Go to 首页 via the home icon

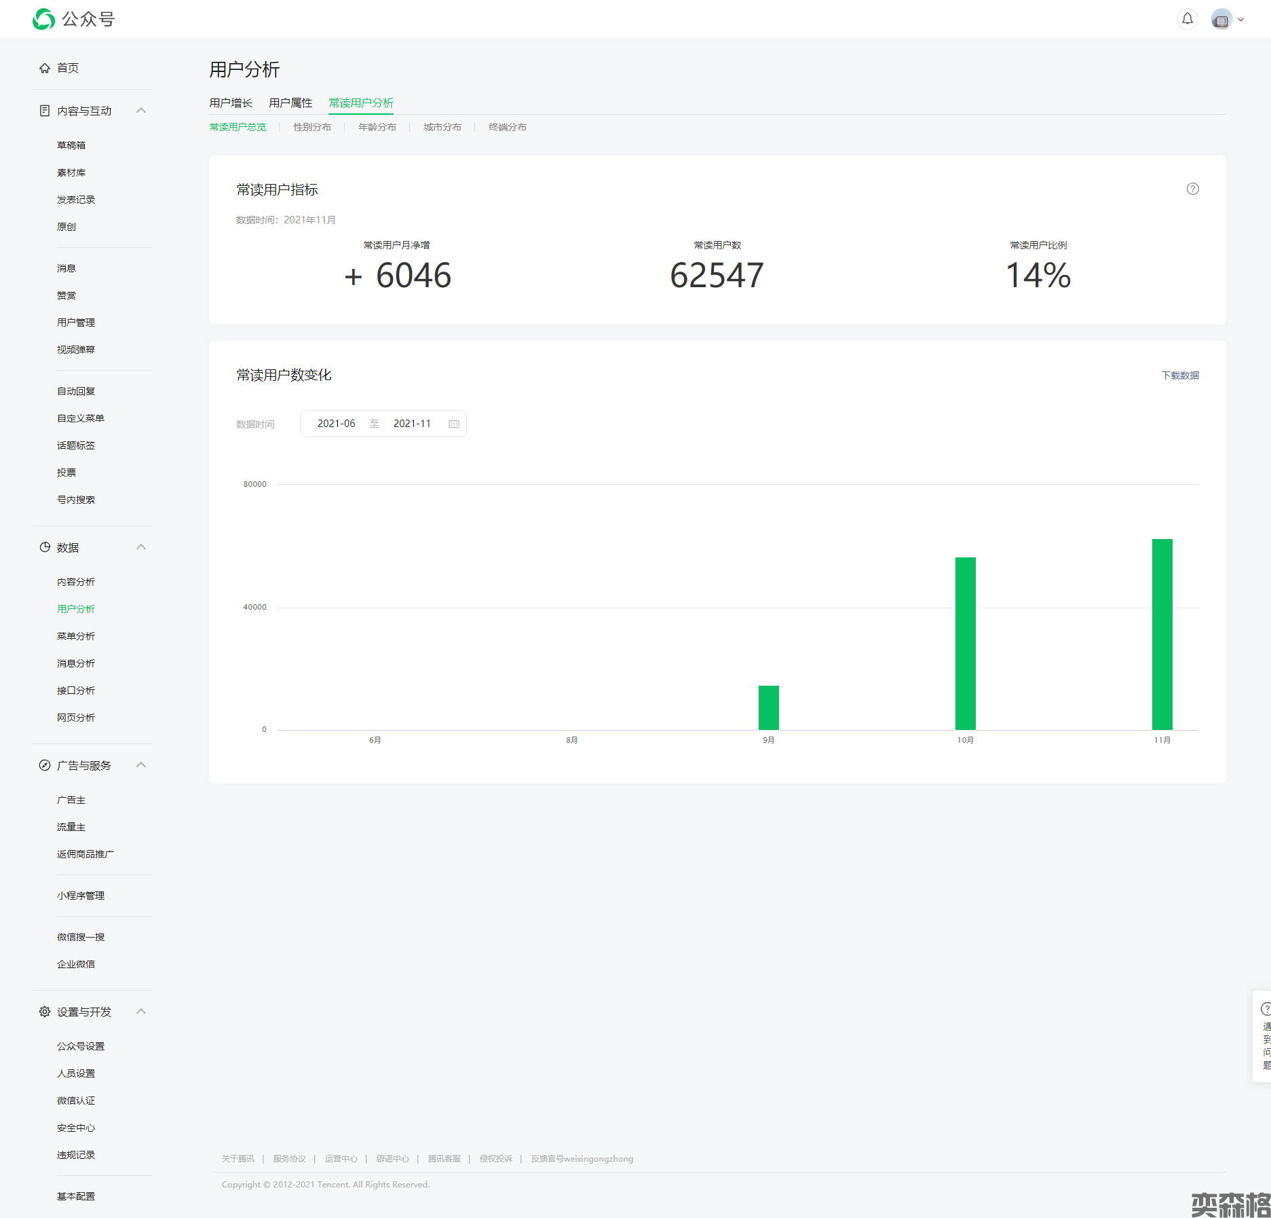pyautogui.click(x=45, y=68)
